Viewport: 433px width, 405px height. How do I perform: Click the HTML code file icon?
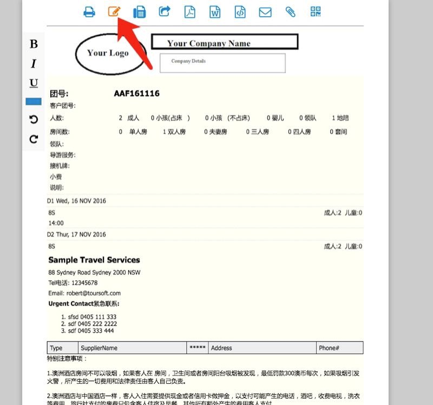240,12
